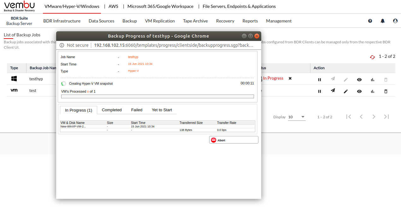Select Microsoft 365/Google Workspace section

coord(160,6)
